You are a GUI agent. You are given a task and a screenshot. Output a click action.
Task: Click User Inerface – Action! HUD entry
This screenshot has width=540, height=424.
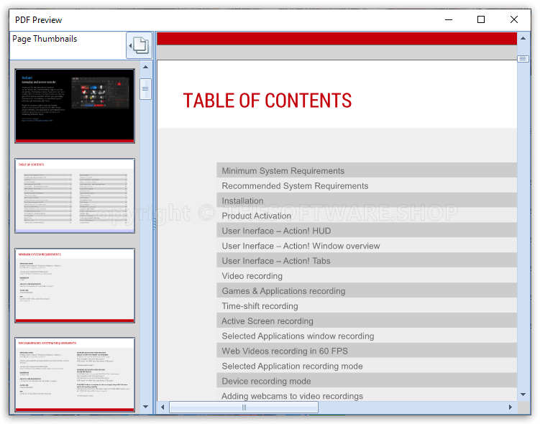pyautogui.click(x=367, y=231)
